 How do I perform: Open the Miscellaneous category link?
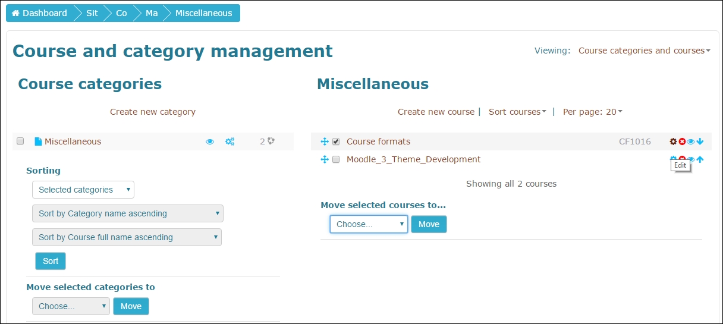(73, 141)
